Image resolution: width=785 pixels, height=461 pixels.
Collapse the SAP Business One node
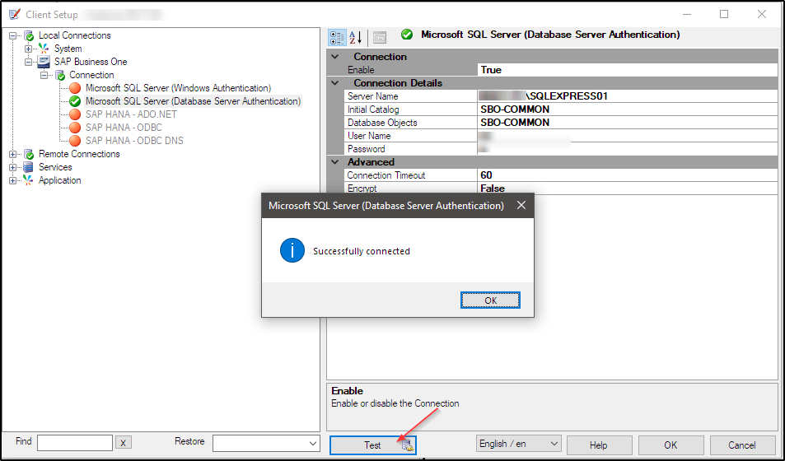click(29, 62)
